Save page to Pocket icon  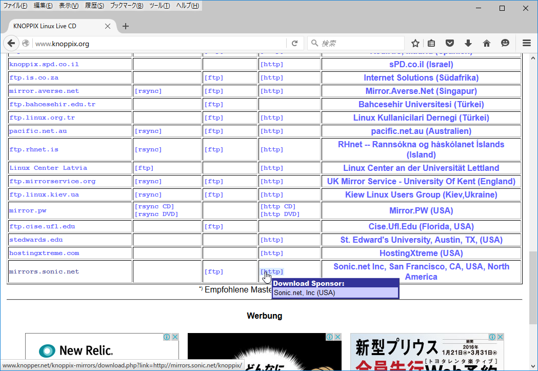pyautogui.click(x=450, y=43)
